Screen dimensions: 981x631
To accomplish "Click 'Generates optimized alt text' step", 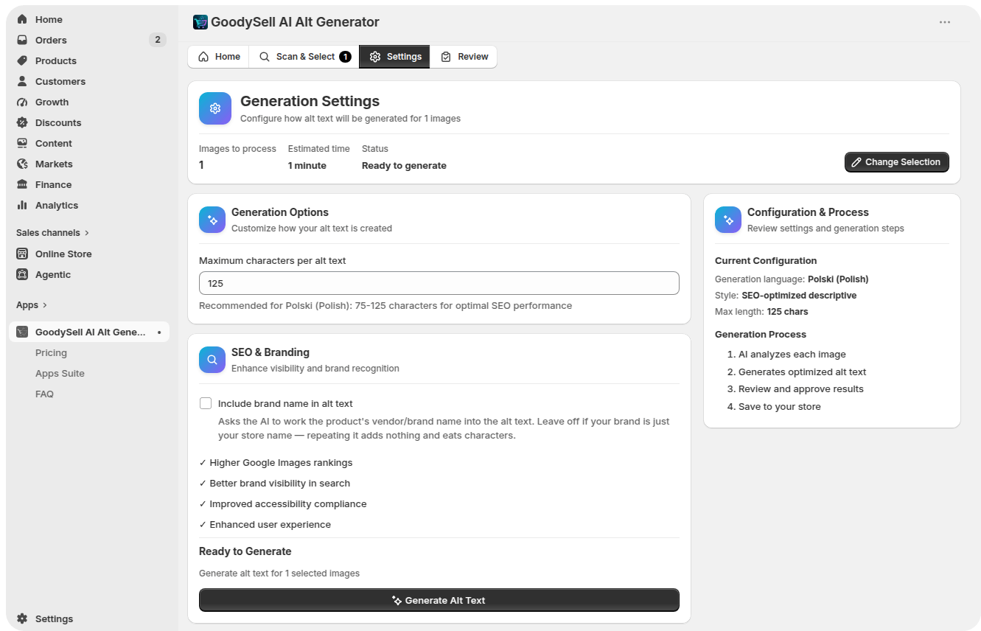I will (802, 372).
